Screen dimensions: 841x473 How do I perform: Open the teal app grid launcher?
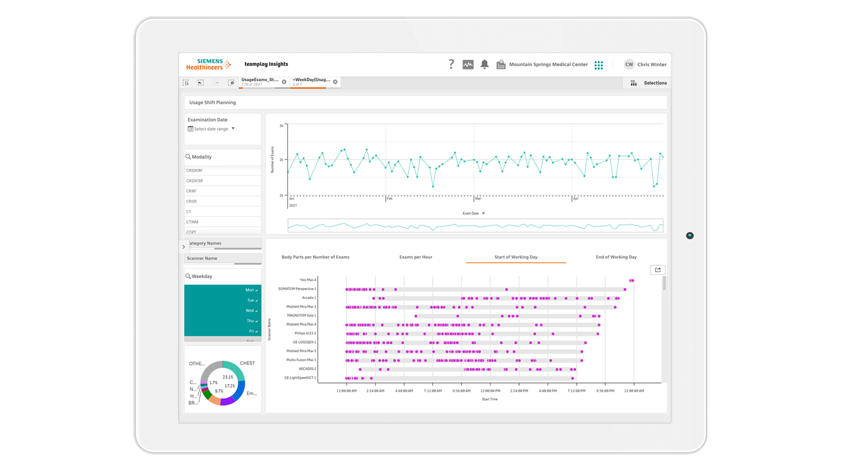[599, 65]
